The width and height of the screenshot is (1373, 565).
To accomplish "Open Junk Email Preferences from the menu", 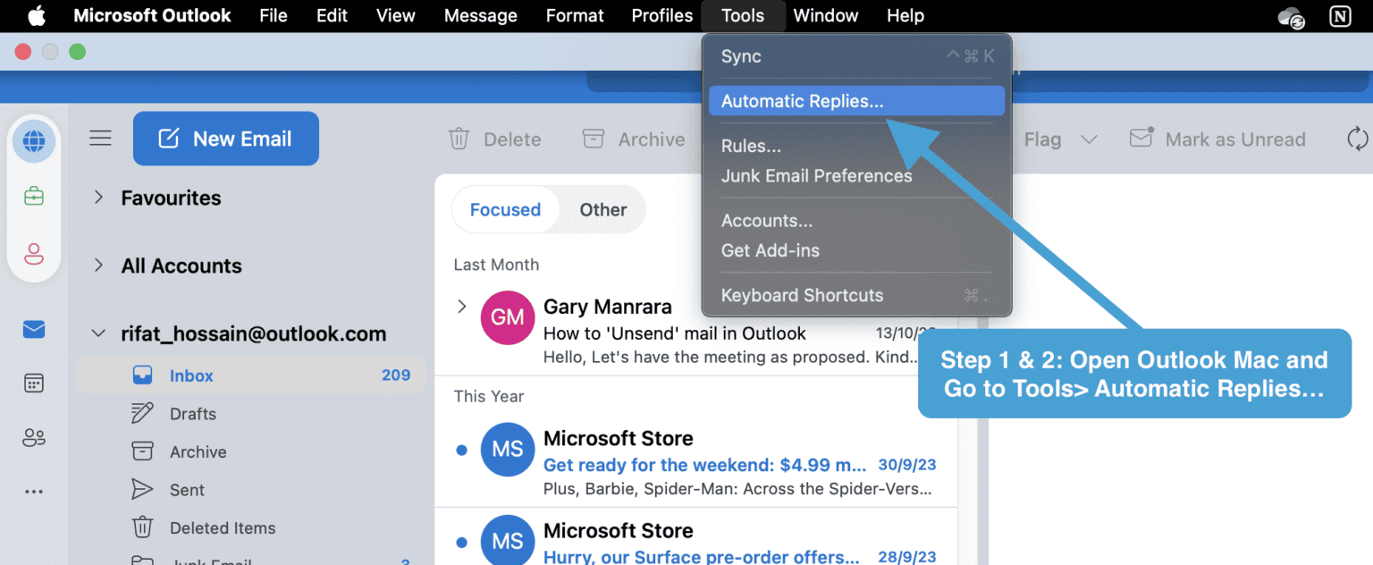I will (x=816, y=175).
